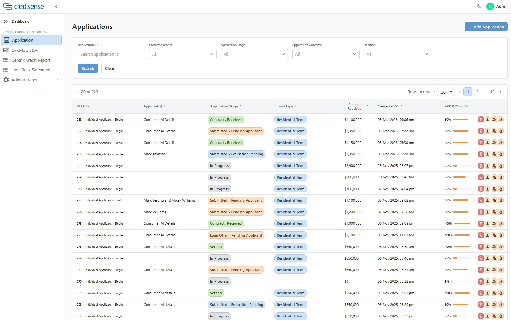
Task: Click the Loan Type column sort icon
Action: (296, 106)
